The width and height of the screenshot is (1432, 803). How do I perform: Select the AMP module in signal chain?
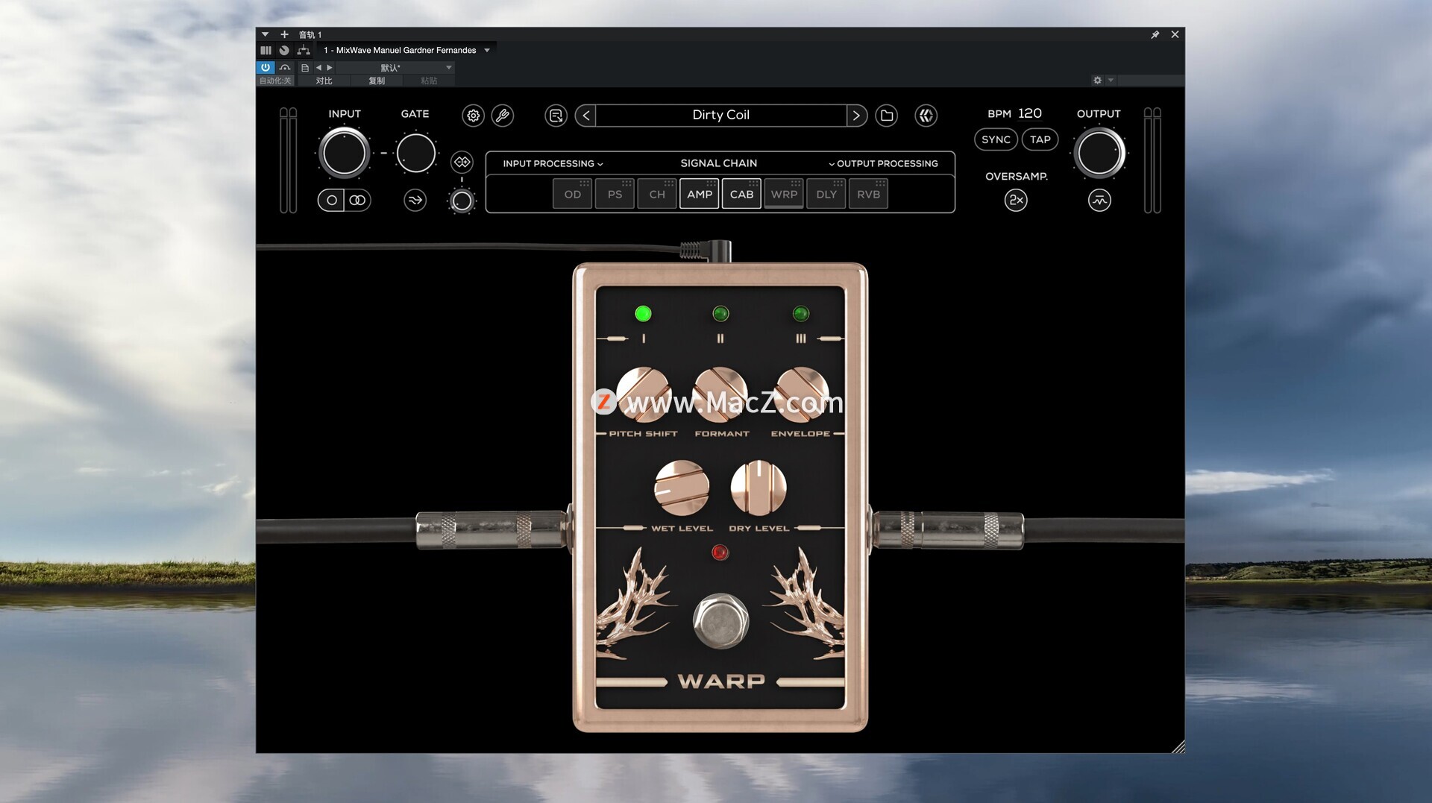(x=699, y=194)
